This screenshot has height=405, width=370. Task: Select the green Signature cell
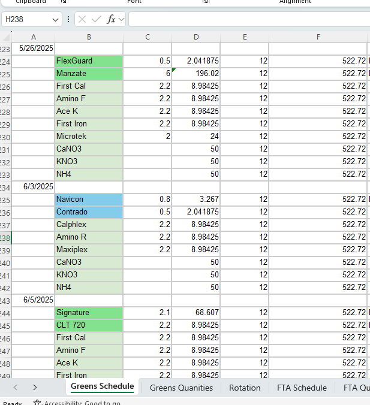(x=88, y=312)
